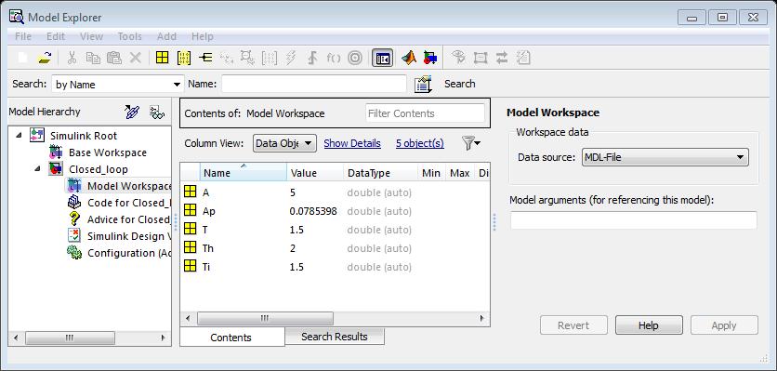Click the Paste clipboard toolbar icon
777x371 pixels.
point(114,58)
